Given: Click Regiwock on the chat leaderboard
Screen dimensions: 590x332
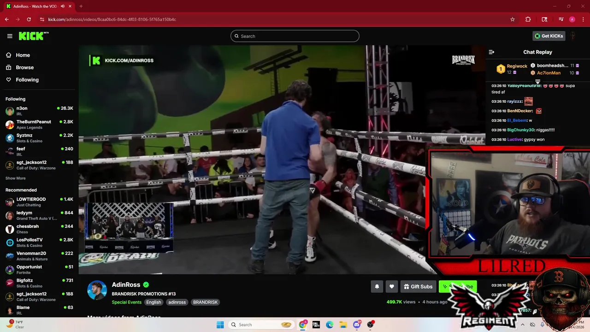Looking at the screenshot, I should (517, 66).
